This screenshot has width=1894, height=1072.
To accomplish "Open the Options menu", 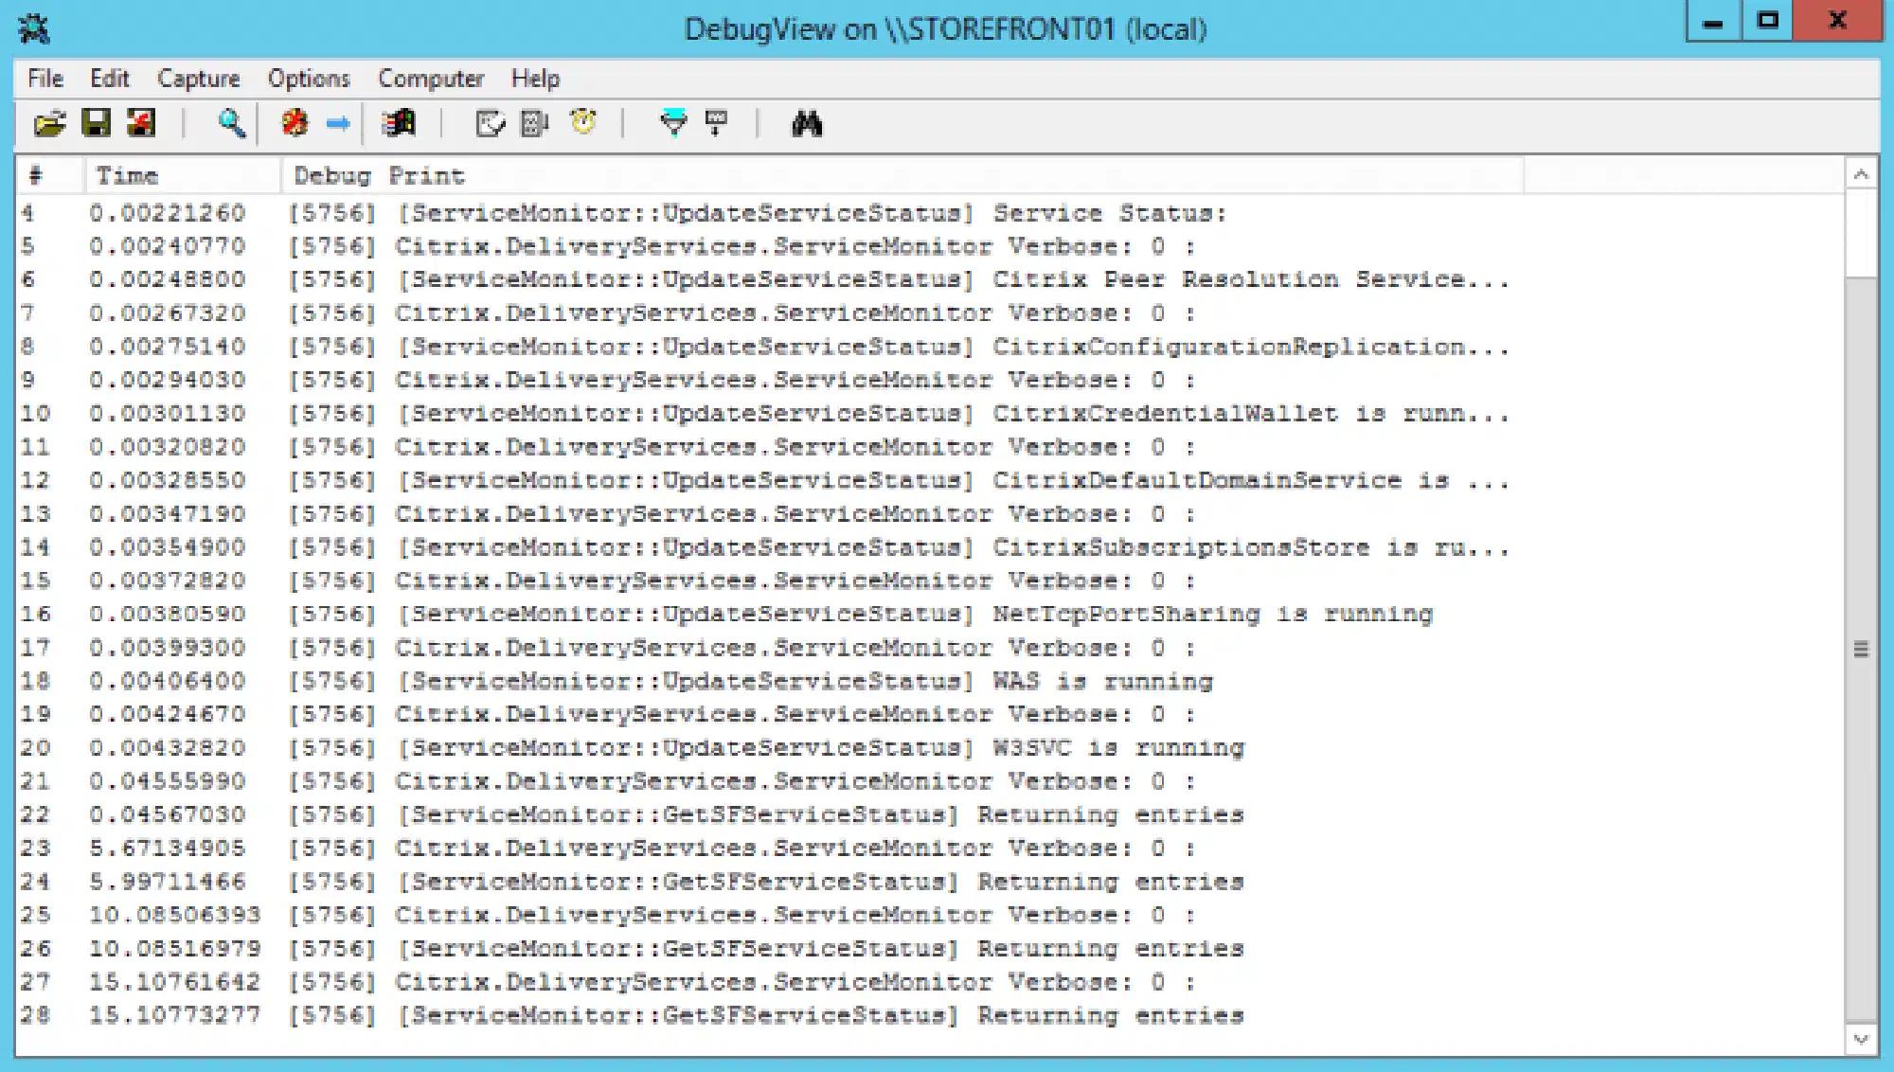I will click(x=309, y=79).
